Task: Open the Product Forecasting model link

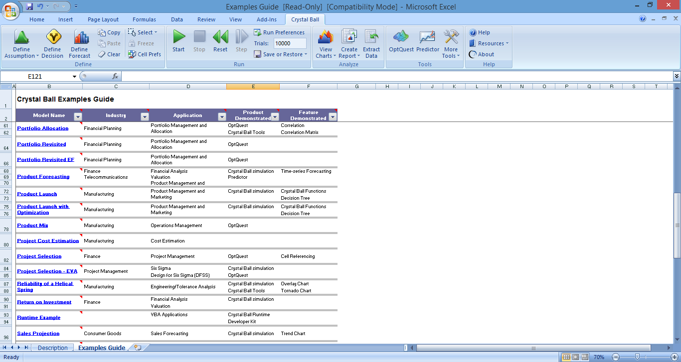Action: (x=43, y=177)
